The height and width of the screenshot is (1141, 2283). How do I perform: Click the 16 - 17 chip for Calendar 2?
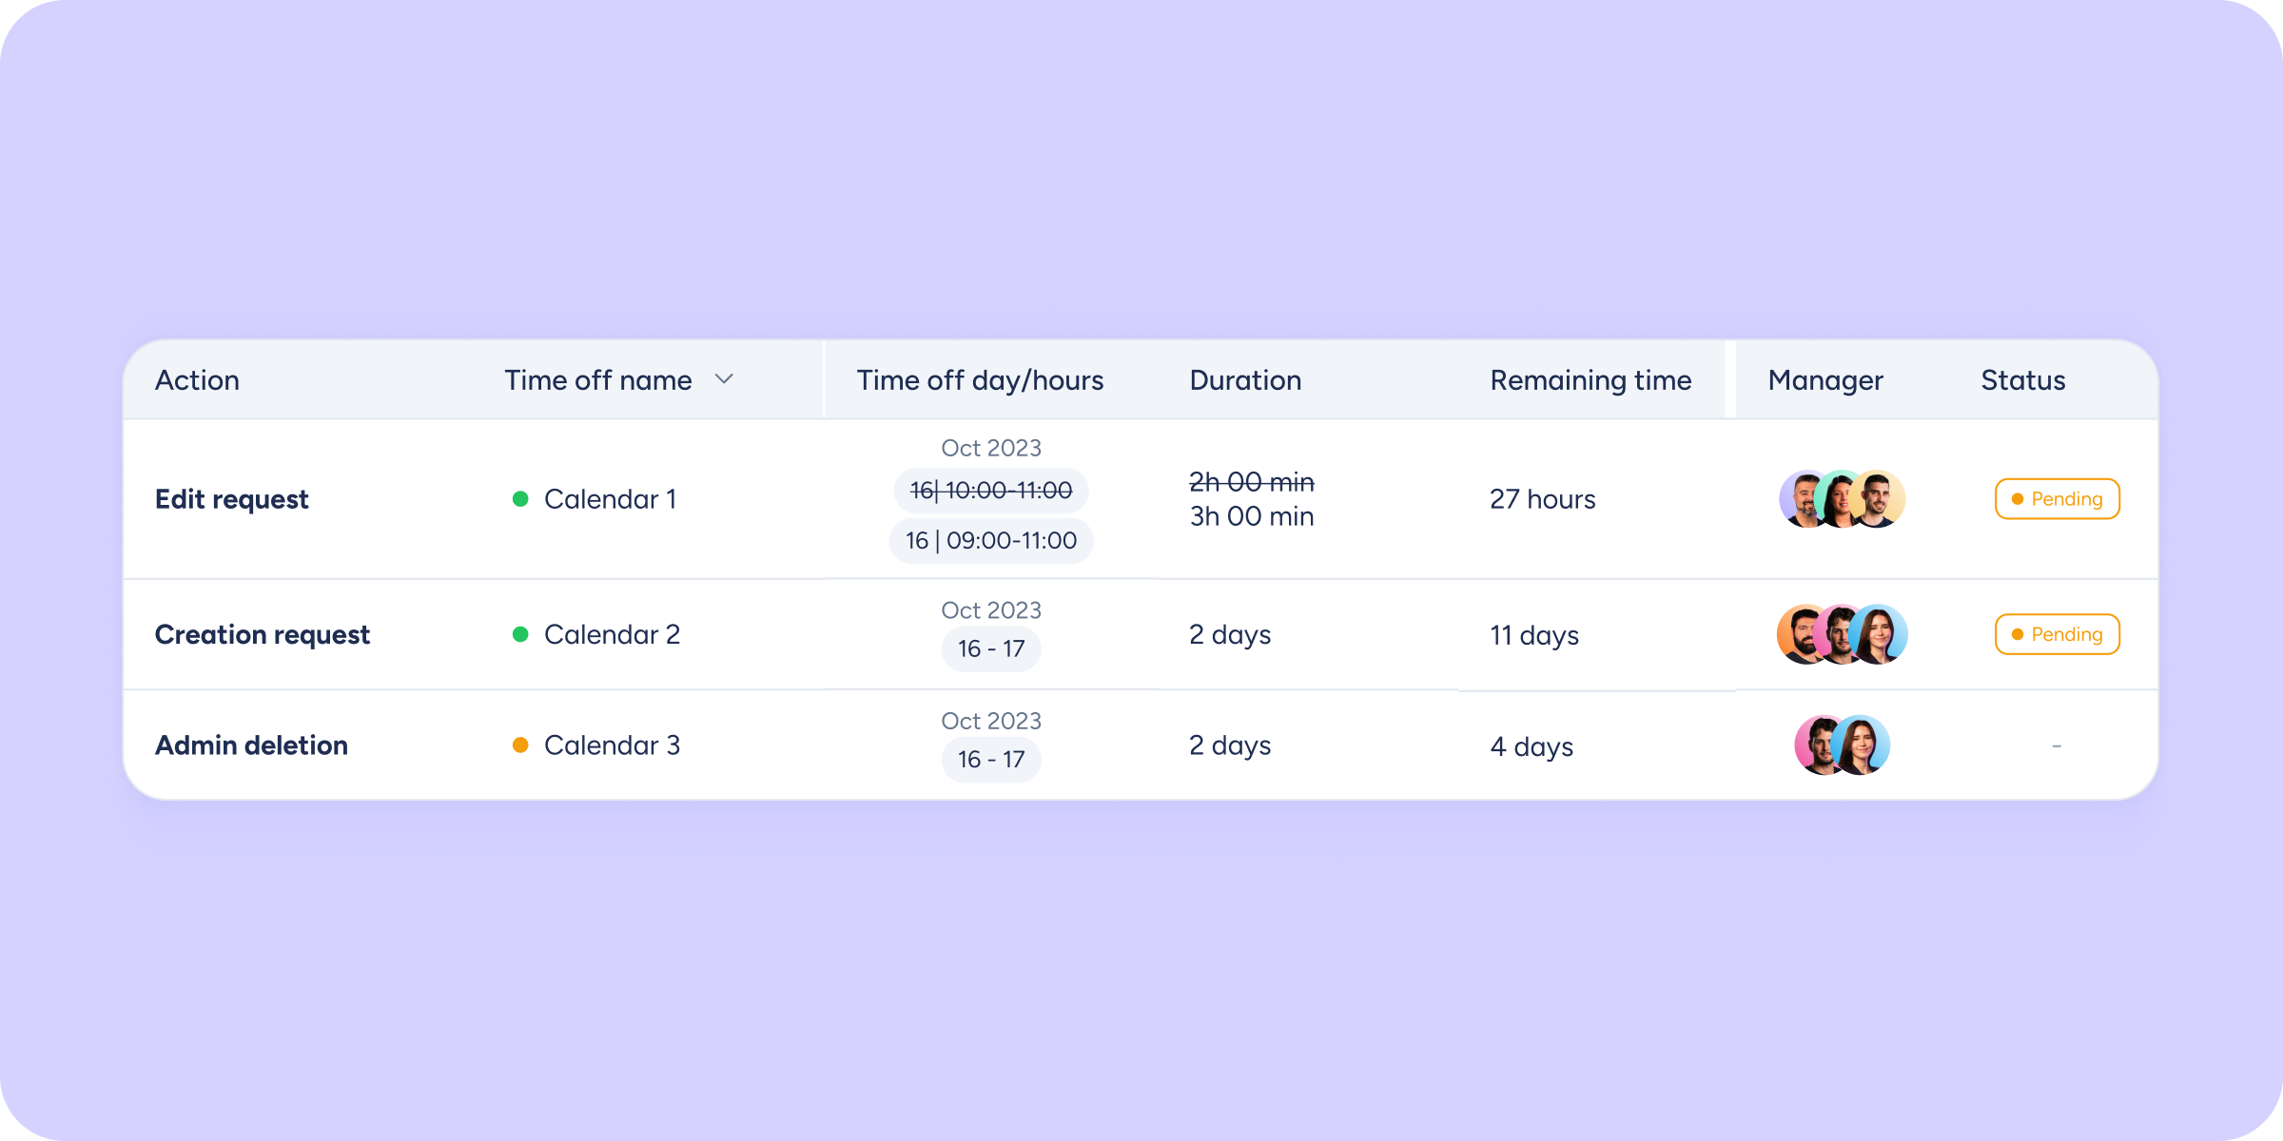(x=991, y=649)
